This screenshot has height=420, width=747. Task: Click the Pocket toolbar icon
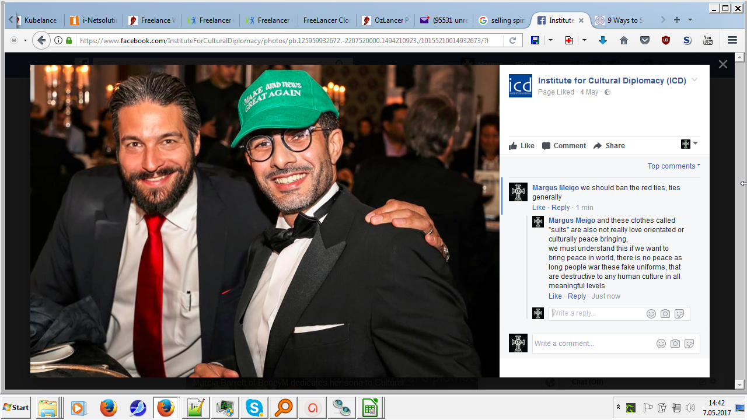pos(645,40)
